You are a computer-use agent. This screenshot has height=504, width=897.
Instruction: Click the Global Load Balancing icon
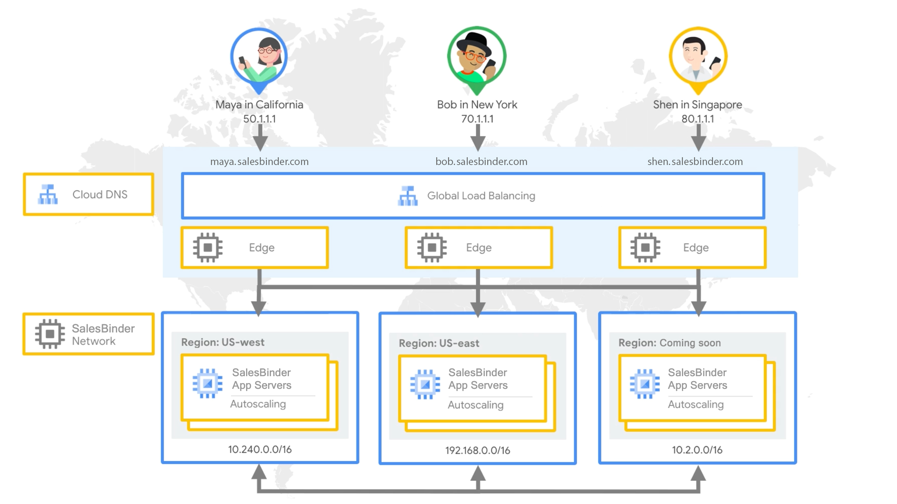pyautogui.click(x=408, y=196)
